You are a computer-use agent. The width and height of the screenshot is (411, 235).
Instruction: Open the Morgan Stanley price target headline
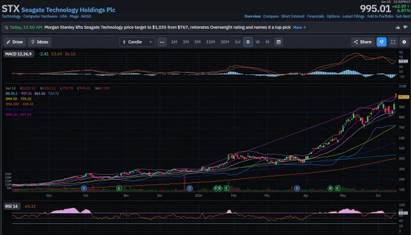click(x=167, y=27)
